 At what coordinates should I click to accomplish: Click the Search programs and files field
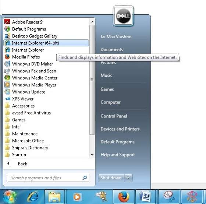[48, 178]
